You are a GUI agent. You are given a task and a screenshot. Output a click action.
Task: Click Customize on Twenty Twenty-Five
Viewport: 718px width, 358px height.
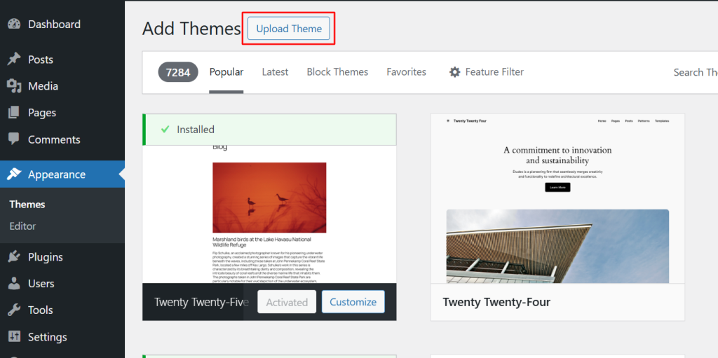point(353,302)
